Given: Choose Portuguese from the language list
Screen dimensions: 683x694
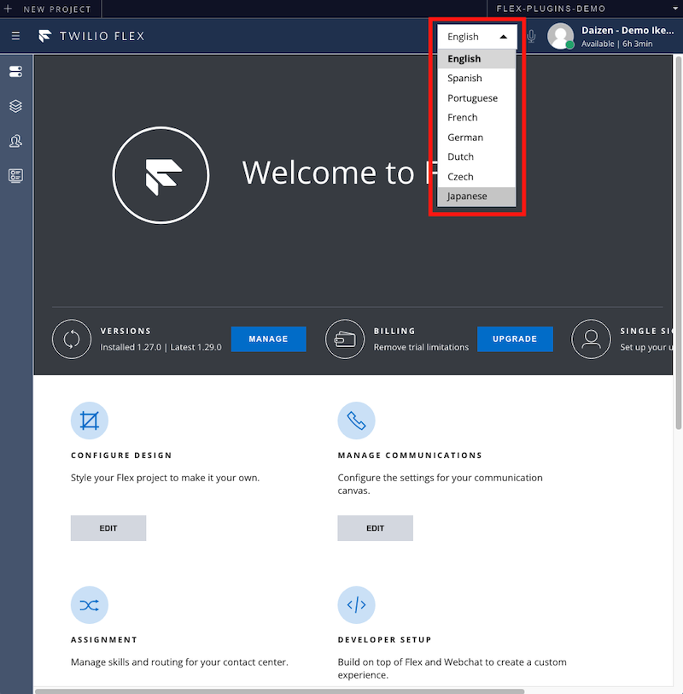Looking at the screenshot, I should click(x=476, y=97).
